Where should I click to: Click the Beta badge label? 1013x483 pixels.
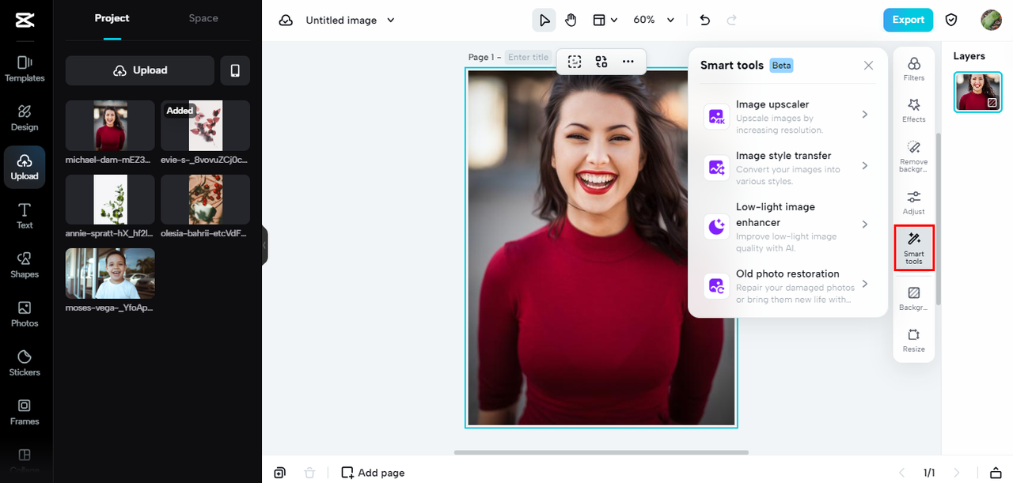pos(781,66)
